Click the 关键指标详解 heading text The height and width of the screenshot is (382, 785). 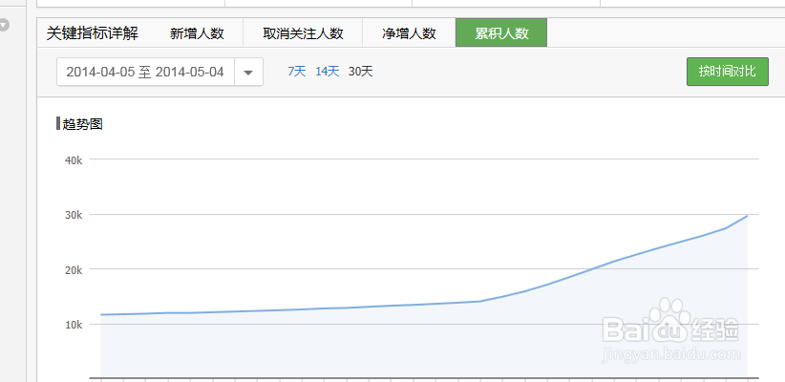pos(93,33)
